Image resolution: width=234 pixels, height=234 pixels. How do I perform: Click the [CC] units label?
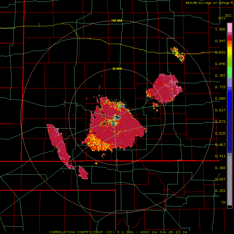(x=222, y=18)
